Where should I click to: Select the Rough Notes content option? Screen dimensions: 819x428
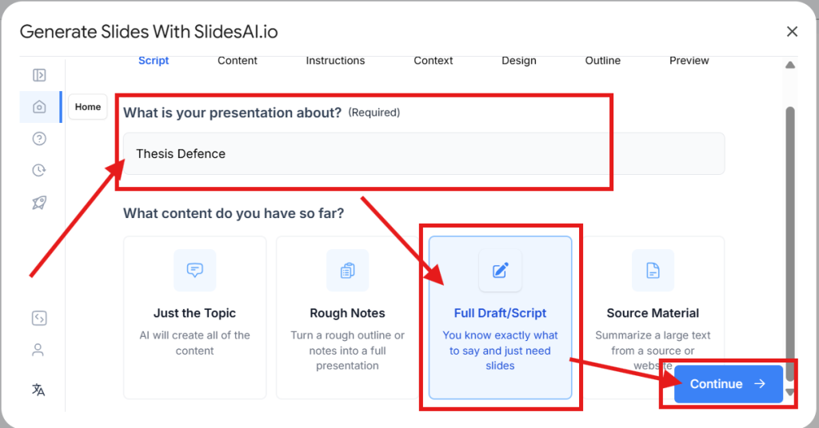[x=347, y=317]
